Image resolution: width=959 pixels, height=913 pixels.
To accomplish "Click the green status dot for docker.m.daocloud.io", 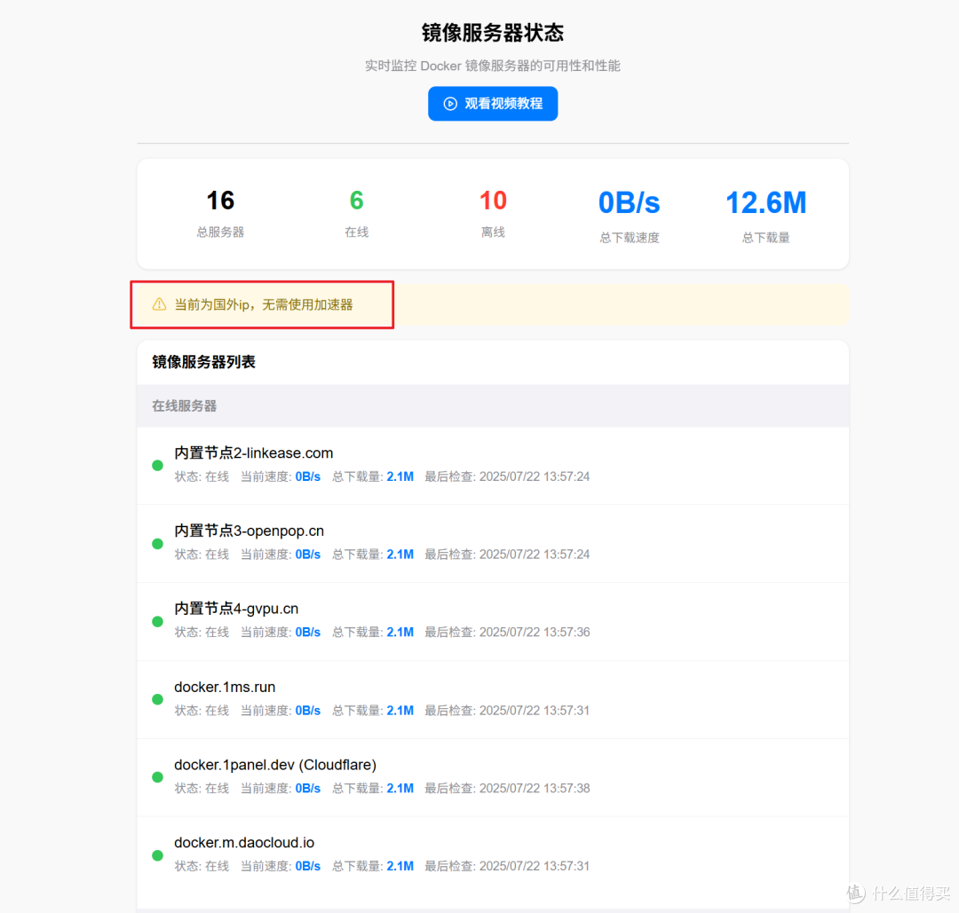I will (158, 855).
